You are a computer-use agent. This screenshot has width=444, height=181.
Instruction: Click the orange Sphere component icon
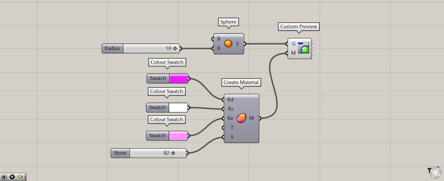coord(228,44)
